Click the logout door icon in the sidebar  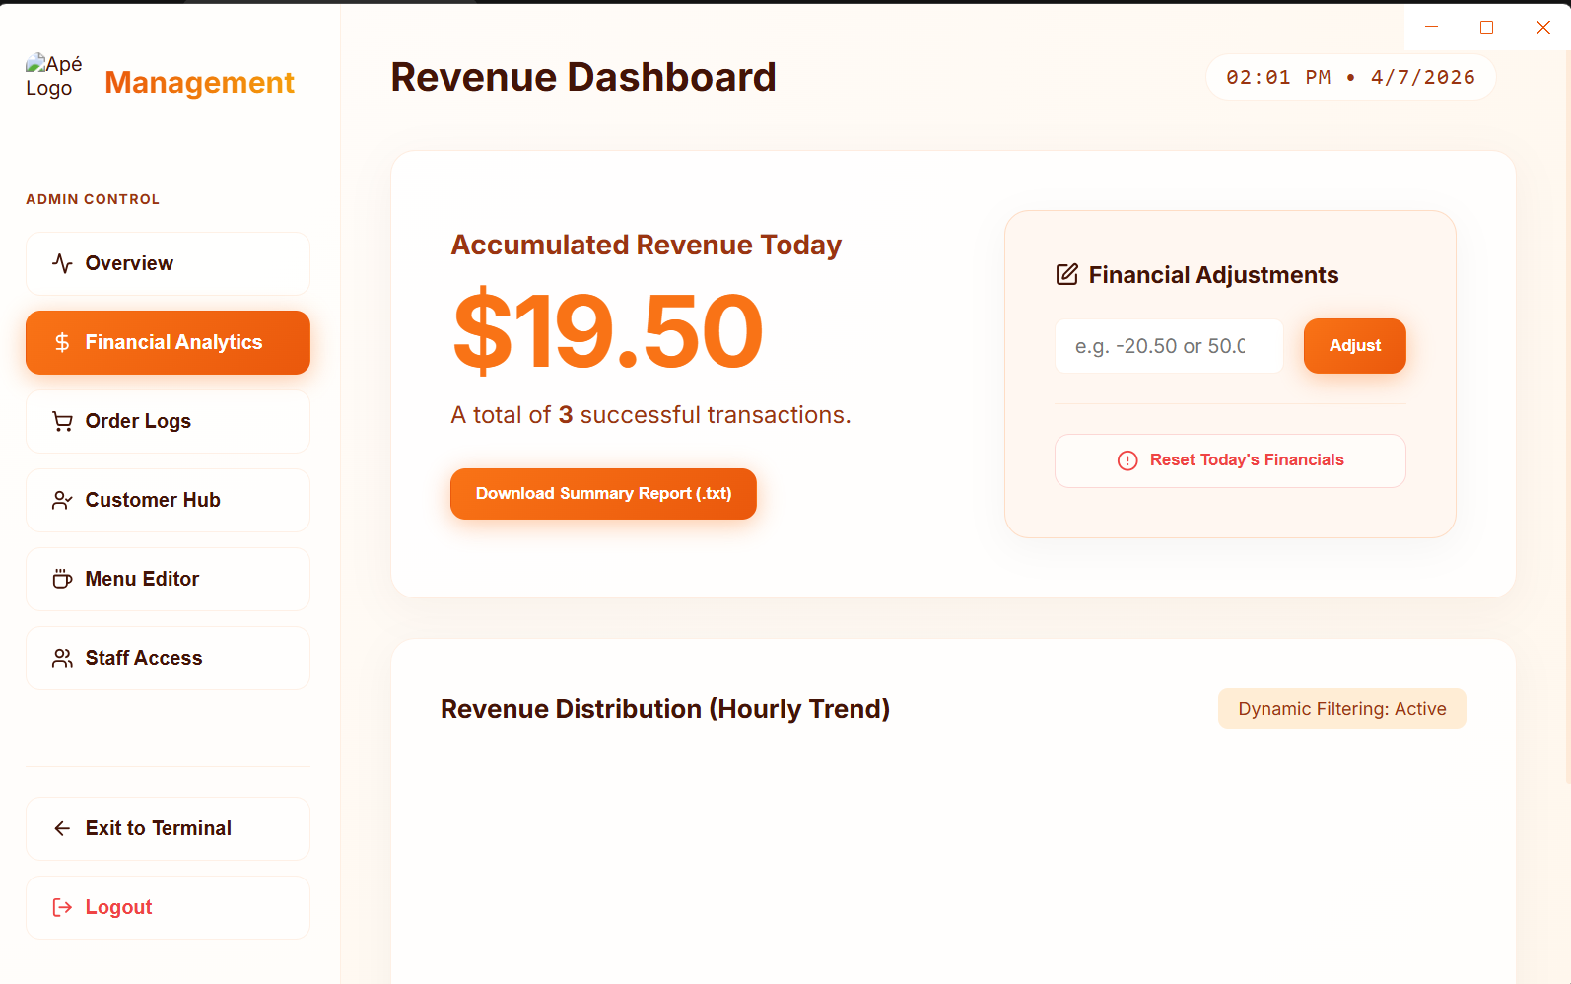pos(61,907)
